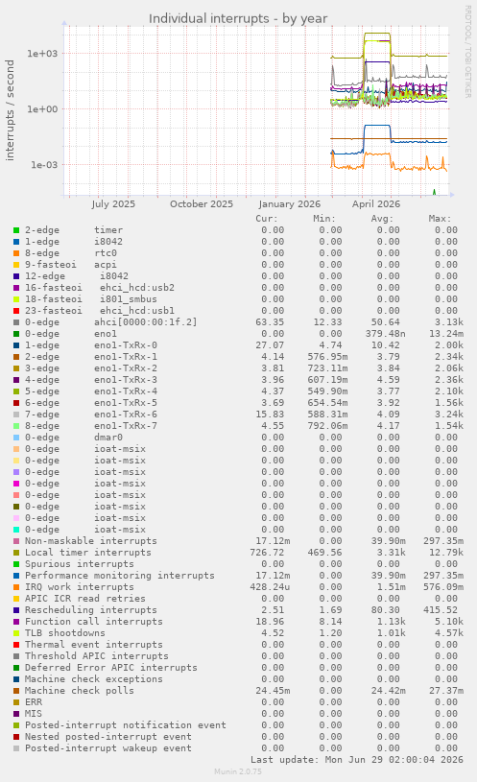Click the Max column header
Image resolution: width=477 pixels, height=782 pixels.
point(440,219)
